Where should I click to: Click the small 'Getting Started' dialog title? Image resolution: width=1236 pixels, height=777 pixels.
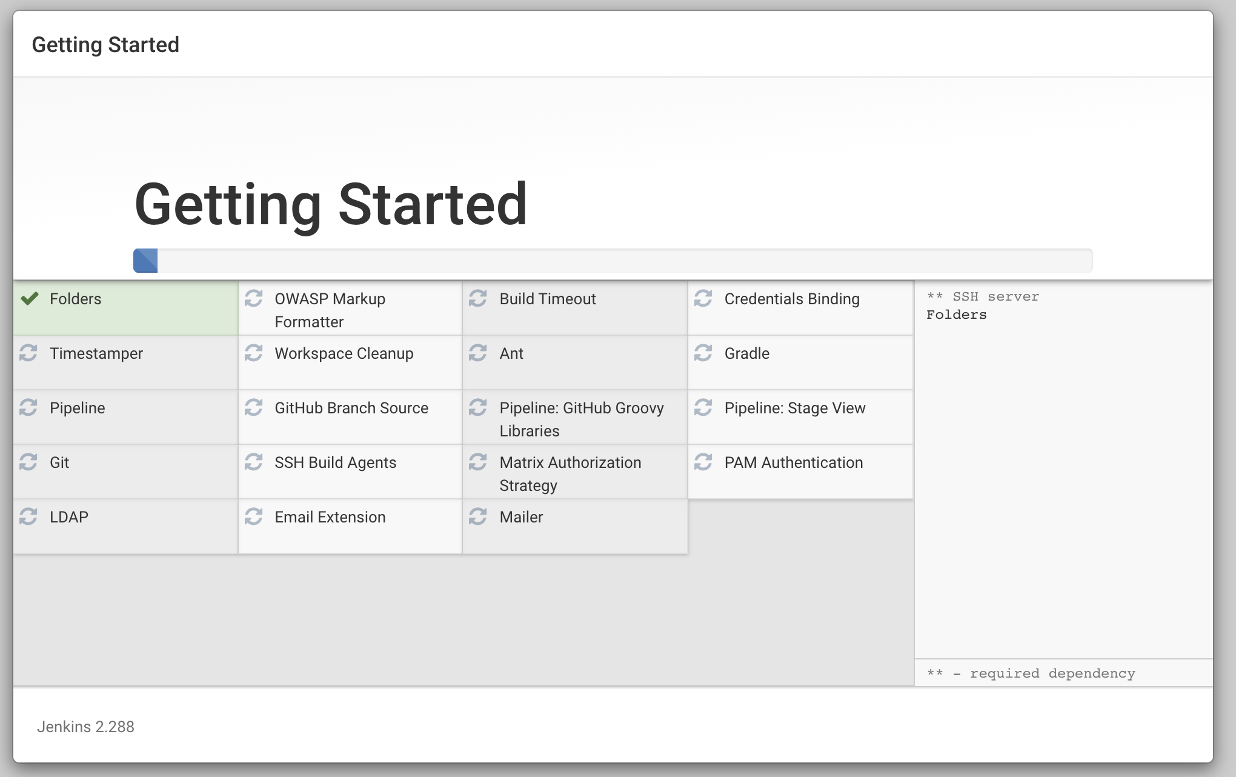coord(105,45)
